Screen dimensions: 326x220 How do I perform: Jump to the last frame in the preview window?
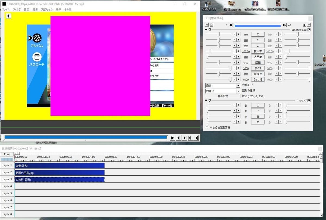click(x=196, y=138)
